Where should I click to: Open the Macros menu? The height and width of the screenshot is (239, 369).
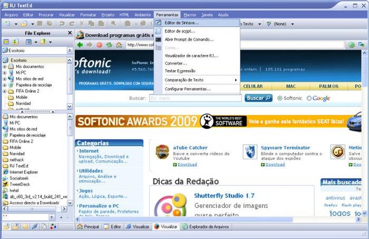tap(190, 15)
